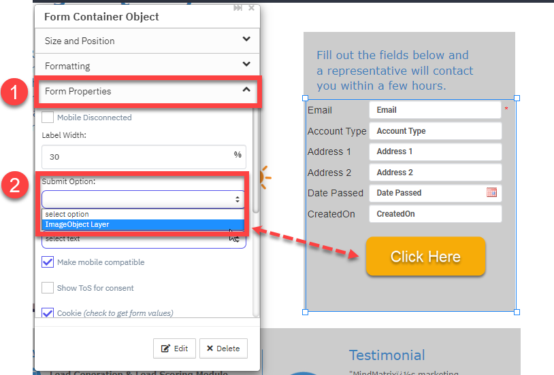Viewport: 554px width, 375px height.
Task: Click the orange Click Here image button
Action: coord(425,256)
